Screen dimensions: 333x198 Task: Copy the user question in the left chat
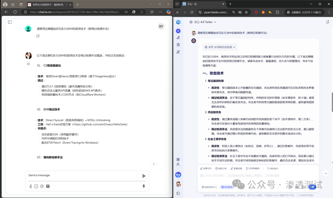[38, 36]
